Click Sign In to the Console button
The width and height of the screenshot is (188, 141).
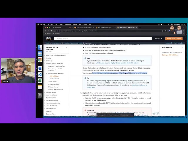point(174,38)
